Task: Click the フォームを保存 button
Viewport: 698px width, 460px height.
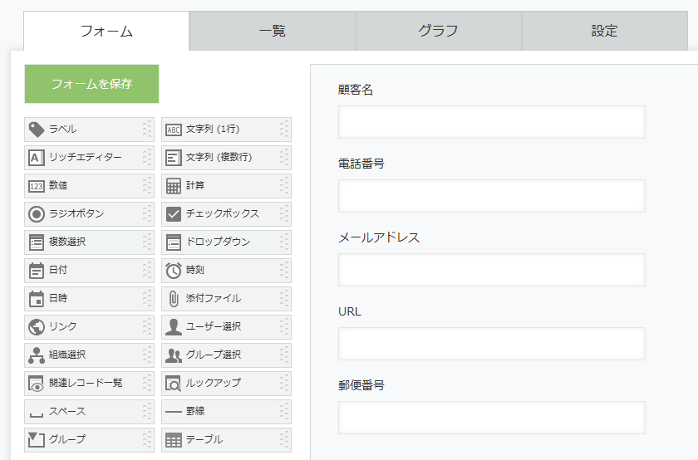Action: [91, 84]
